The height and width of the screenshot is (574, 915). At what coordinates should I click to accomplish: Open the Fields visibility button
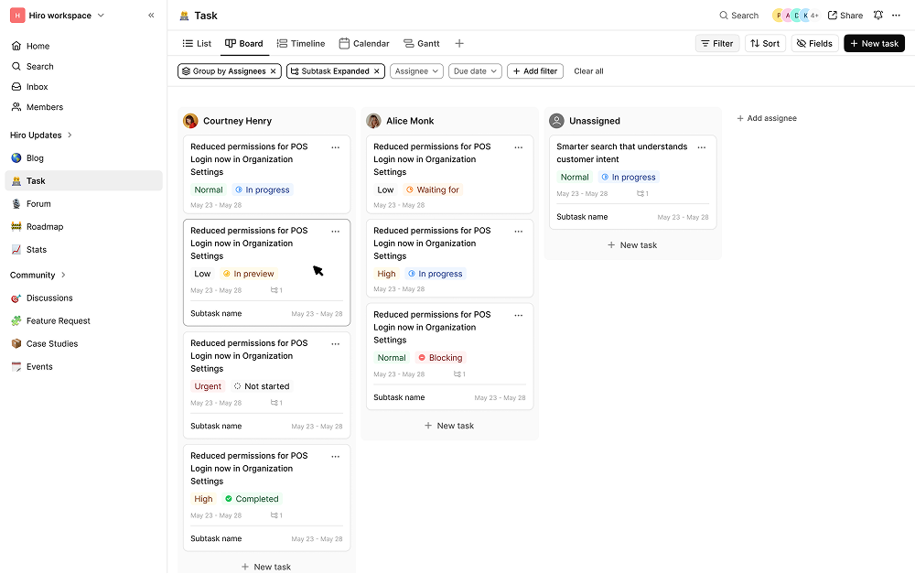coord(814,43)
